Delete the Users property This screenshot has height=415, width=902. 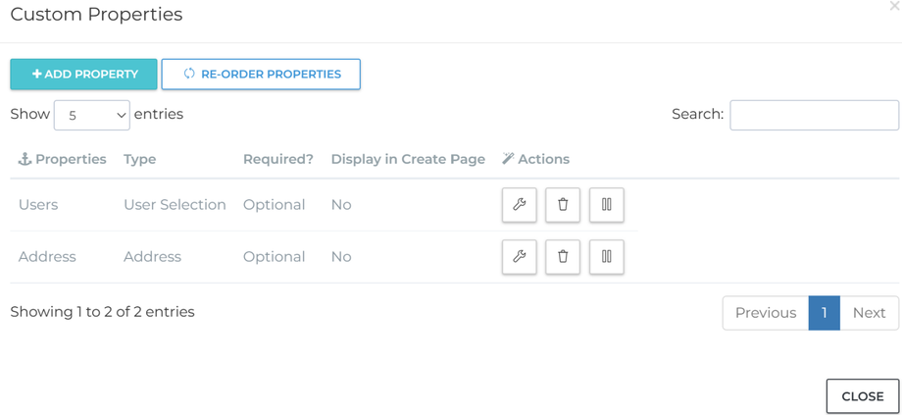(x=563, y=204)
